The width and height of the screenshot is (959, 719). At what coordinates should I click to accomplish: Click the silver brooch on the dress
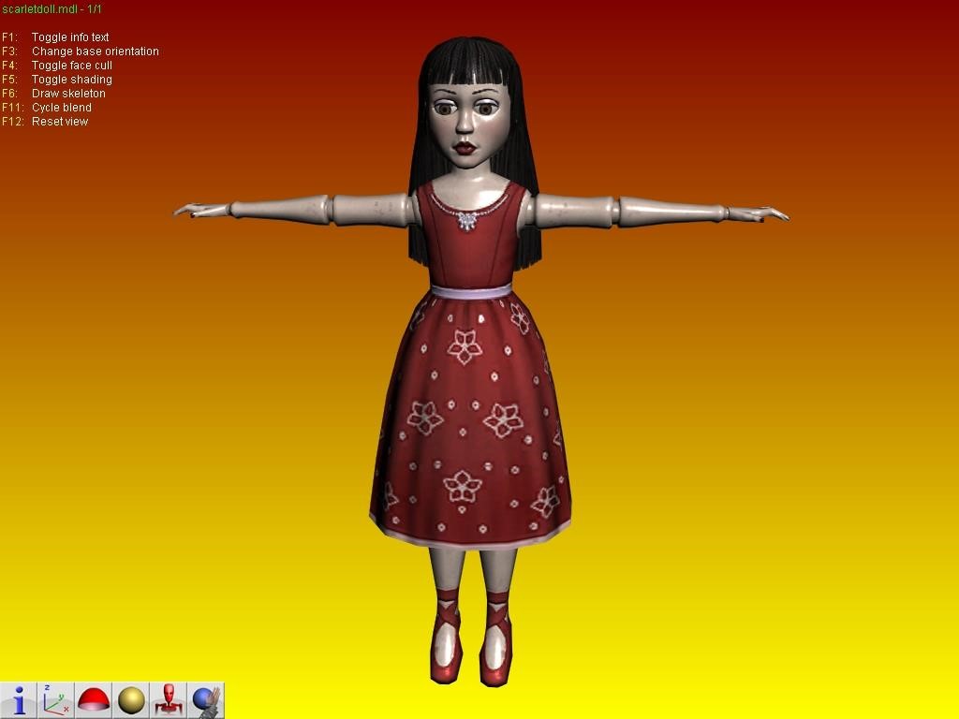point(465,221)
